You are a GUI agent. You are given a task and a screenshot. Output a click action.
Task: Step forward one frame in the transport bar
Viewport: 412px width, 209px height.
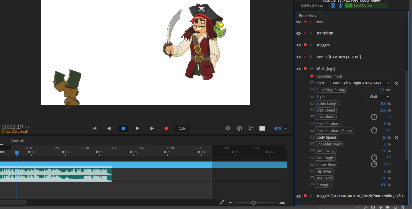coord(152,128)
